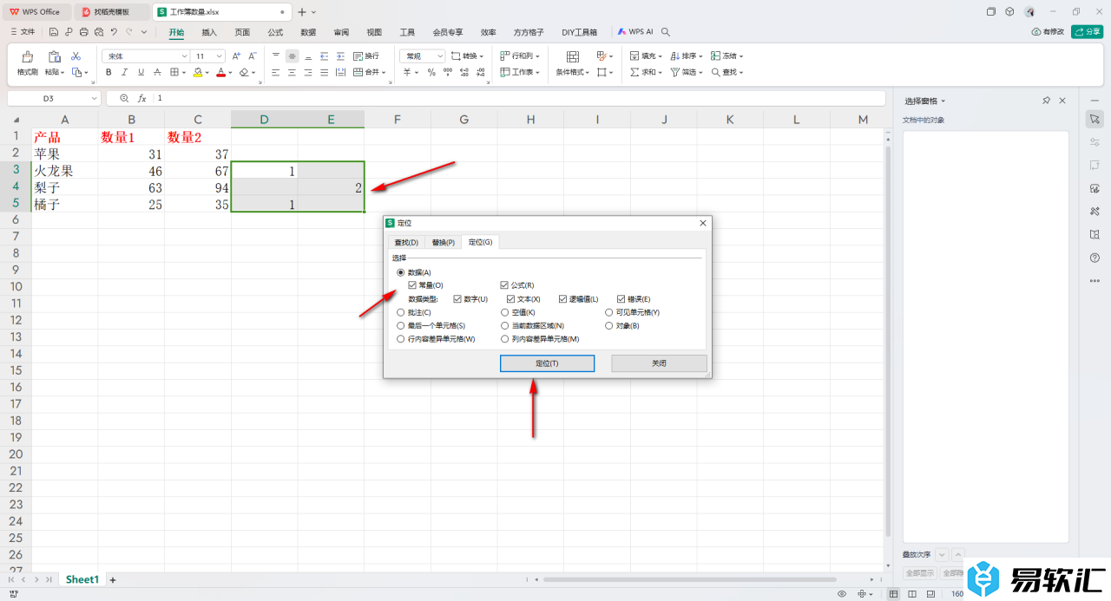Viewport: 1111px width, 601px height.
Task: Toggle Underline formatting
Action: (x=141, y=73)
